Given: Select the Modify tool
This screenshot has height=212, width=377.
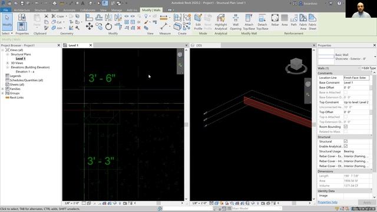Looking at the screenshot, I should [7, 22].
